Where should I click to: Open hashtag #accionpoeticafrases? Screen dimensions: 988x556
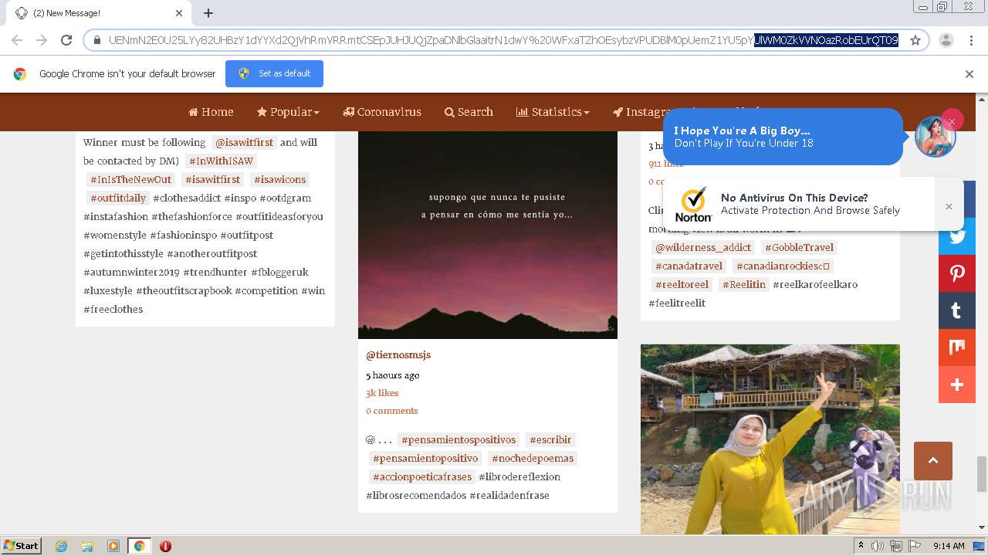pyautogui.click(x=422, y=476)
